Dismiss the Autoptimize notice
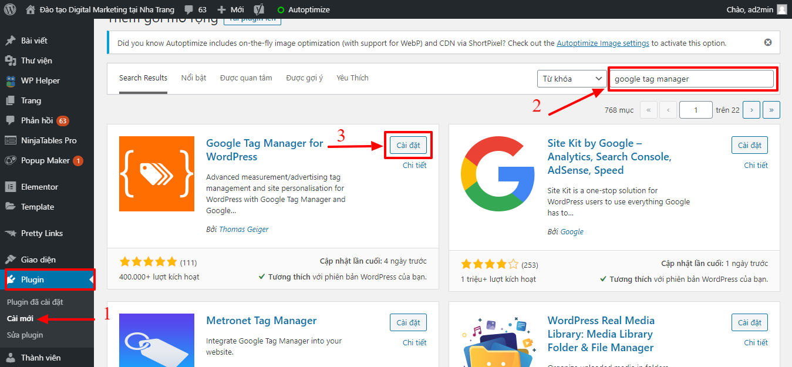792x367 pixels. coord(768,42)
